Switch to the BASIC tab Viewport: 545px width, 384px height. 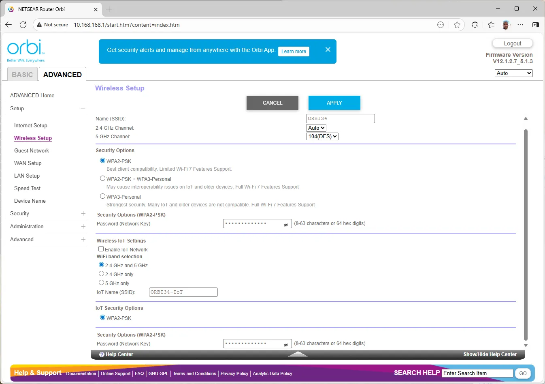pos(22,75)
